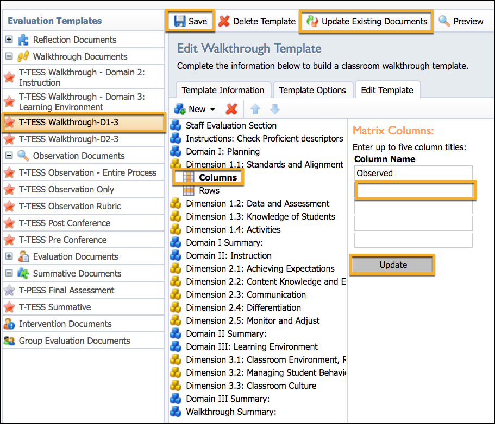The height and width of the screenshot is (424, 495).
Task: Click the Group Evaluation Documents people icon
Action: pos(9,341)
